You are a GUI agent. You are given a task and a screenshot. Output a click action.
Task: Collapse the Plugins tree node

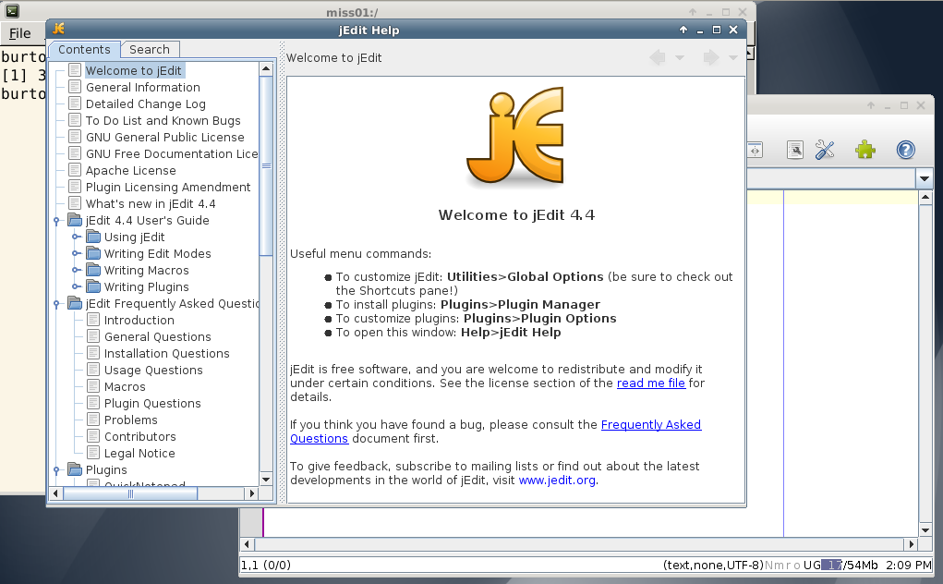(x=56, y=470)
